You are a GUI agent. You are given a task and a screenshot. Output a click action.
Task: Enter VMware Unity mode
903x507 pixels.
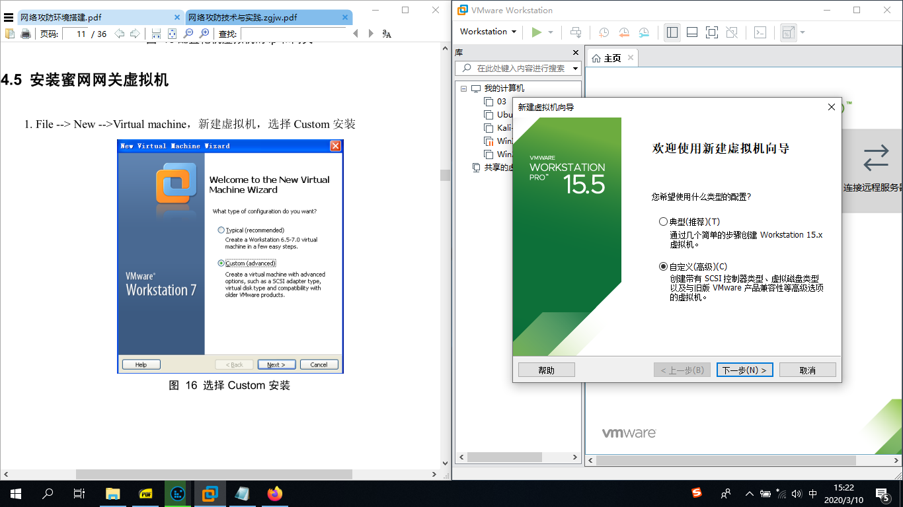click(x=732, y=32)
